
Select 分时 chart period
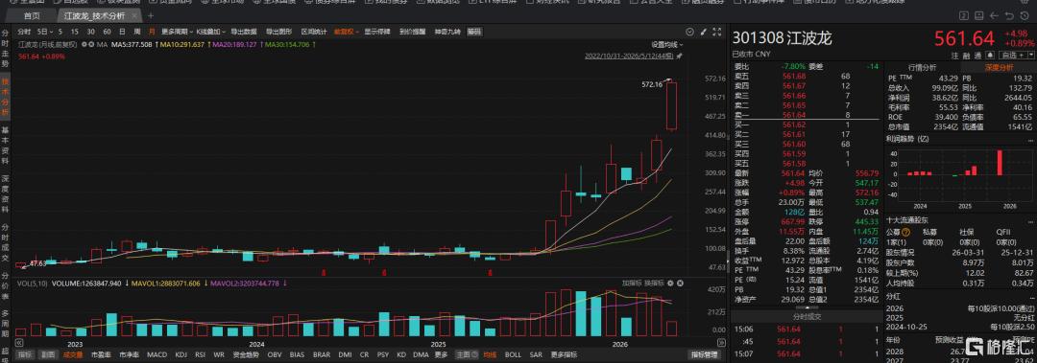24,31
